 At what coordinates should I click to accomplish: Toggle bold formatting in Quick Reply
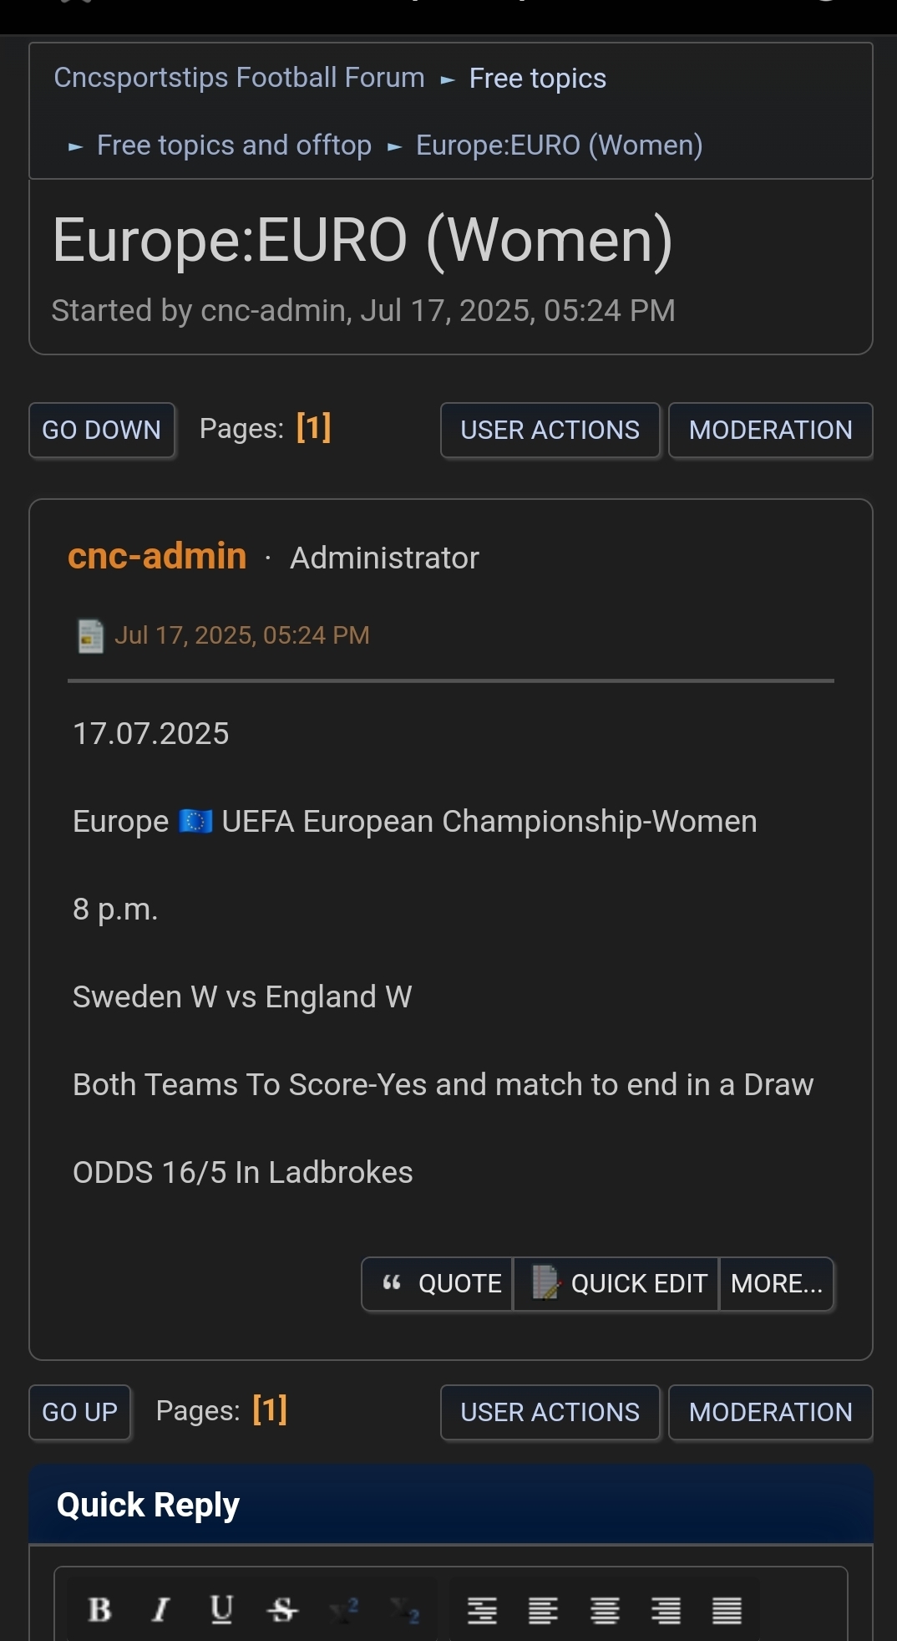[99, 1609]
